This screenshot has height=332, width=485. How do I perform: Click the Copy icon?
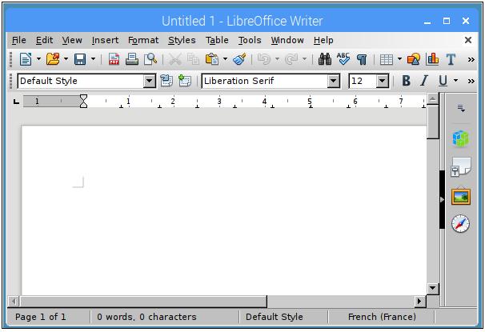(194, 58)
